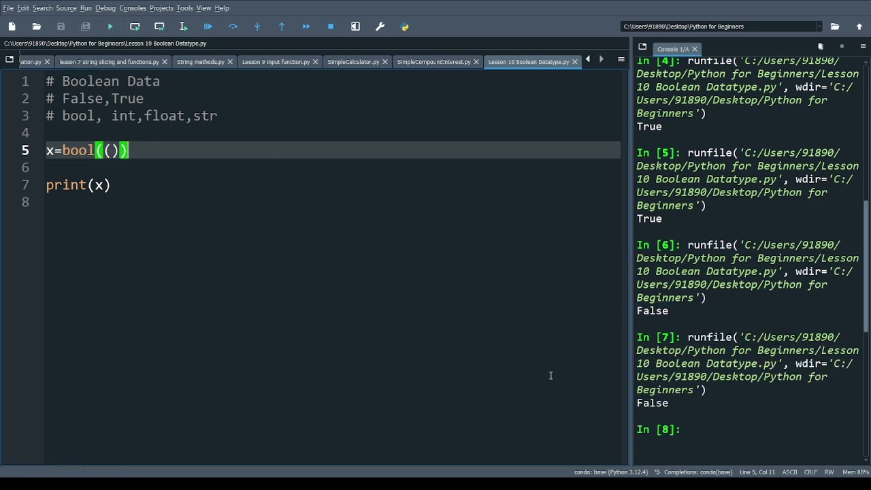
Task: Click the RW permissions status entry
Action: pyautogui.click(x=829, y=472)
